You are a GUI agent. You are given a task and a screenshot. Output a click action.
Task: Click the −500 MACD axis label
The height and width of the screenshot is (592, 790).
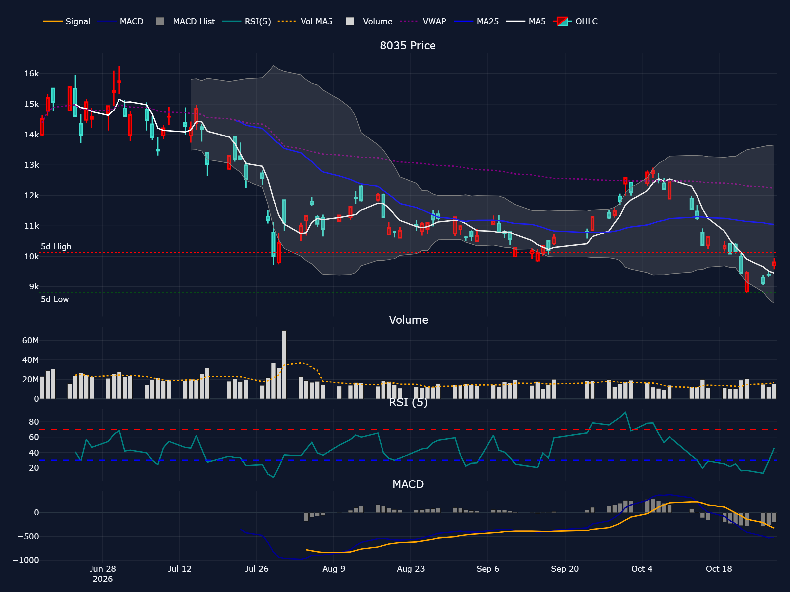coord(28,536)
